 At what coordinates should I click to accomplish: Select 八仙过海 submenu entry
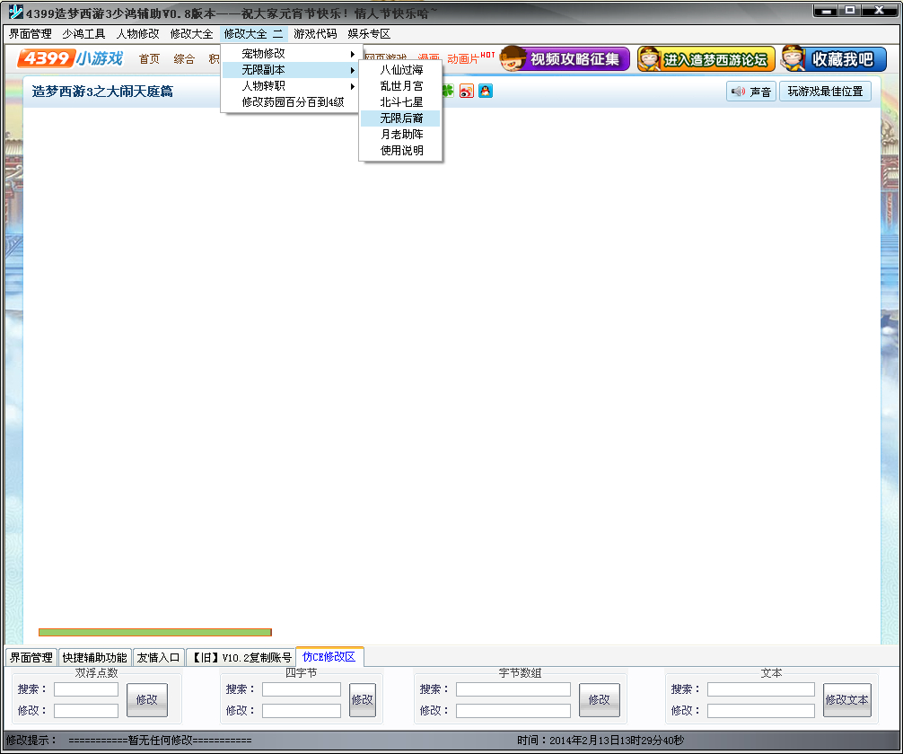click(x=401, y=70)
